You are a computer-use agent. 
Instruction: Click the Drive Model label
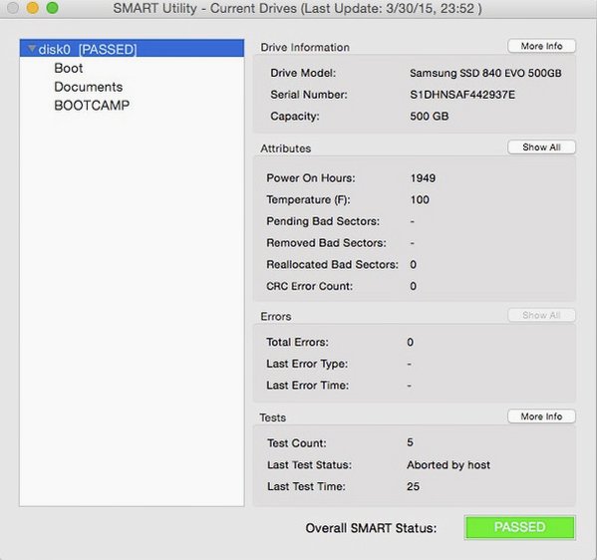pos(303,73)
